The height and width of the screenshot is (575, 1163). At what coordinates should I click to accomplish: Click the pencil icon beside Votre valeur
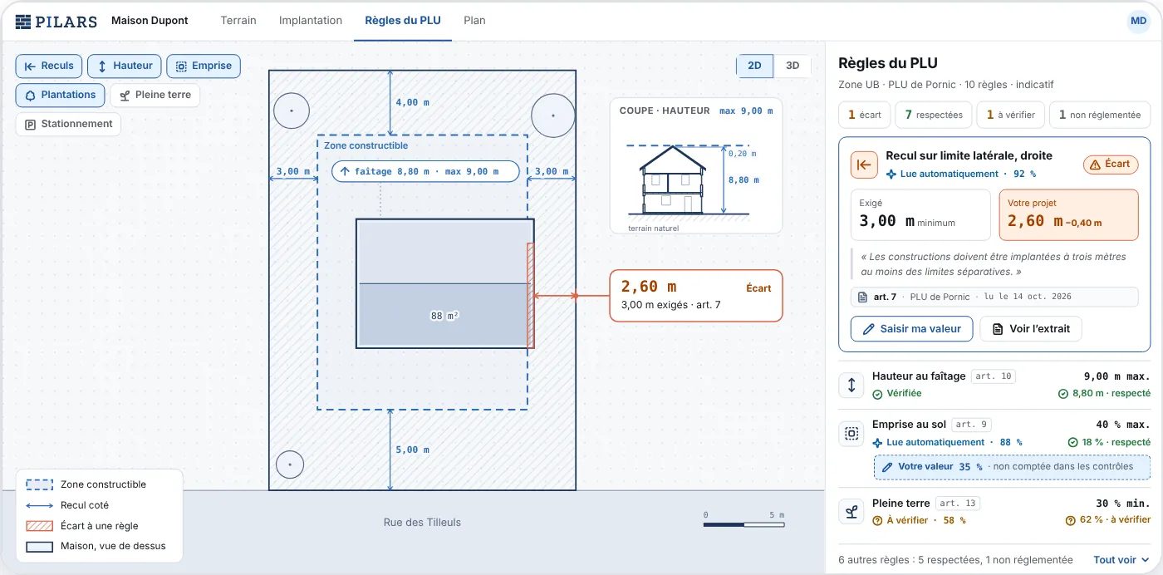(887, 467)
